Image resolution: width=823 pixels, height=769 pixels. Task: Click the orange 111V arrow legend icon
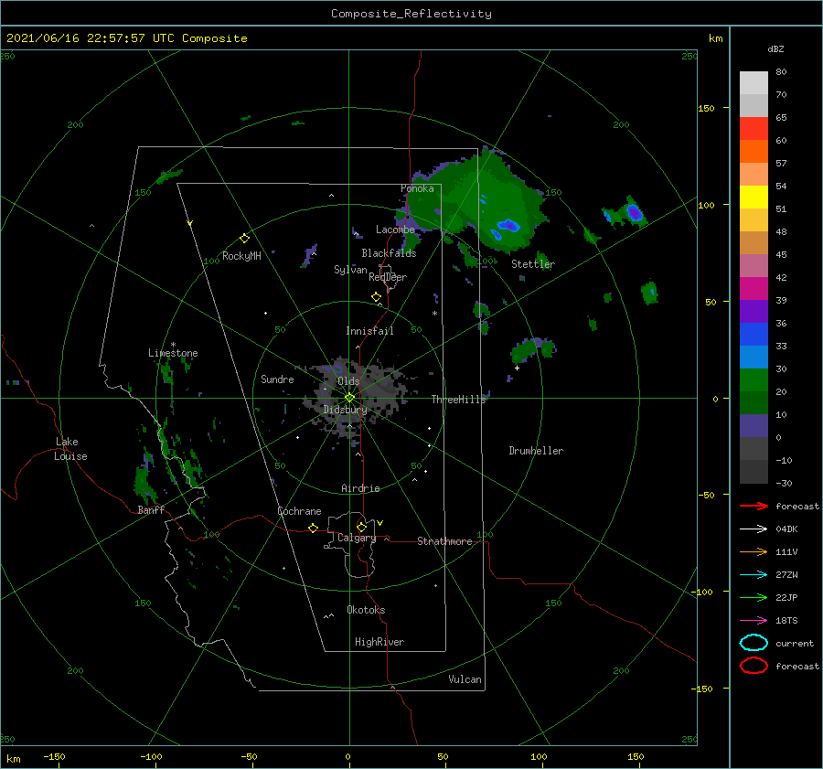[x=754, y=551]
